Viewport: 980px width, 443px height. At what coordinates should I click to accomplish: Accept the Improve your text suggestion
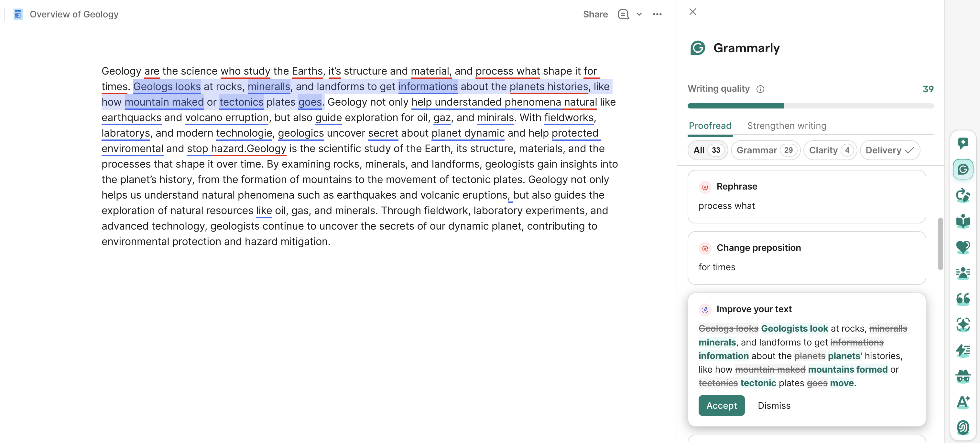click(x=721, y=406)
